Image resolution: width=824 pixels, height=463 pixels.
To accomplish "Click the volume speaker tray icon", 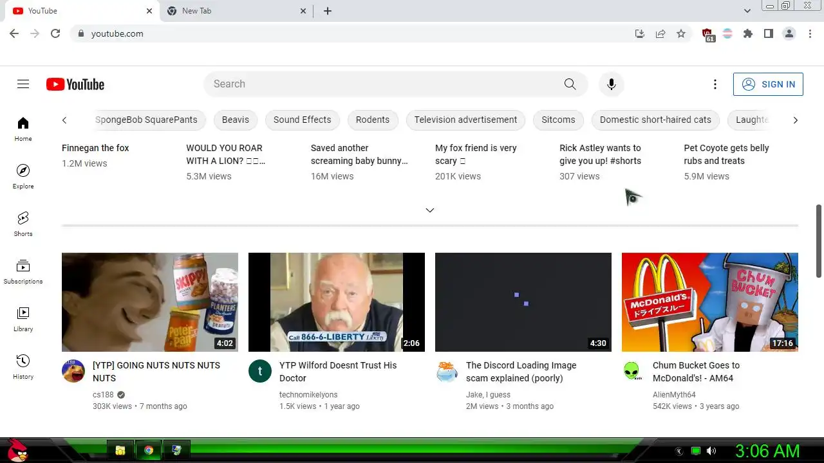I will [x=711, y=451].
